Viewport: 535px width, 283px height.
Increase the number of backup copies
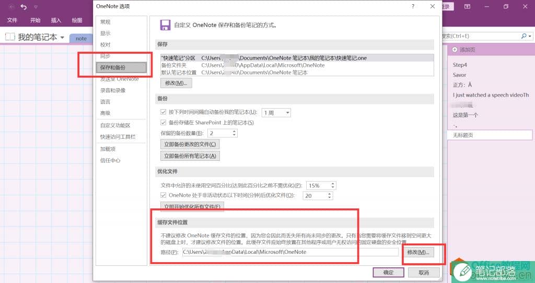pyautogui.click(x=234, y=131)
